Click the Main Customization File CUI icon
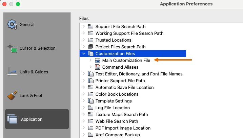243x138 pixels. [x=98, y=60]
